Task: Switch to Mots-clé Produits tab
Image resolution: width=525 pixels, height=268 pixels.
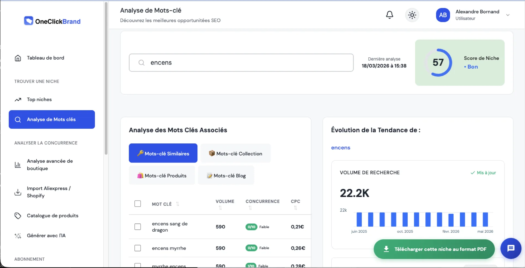Action: (x=162, y=175)
